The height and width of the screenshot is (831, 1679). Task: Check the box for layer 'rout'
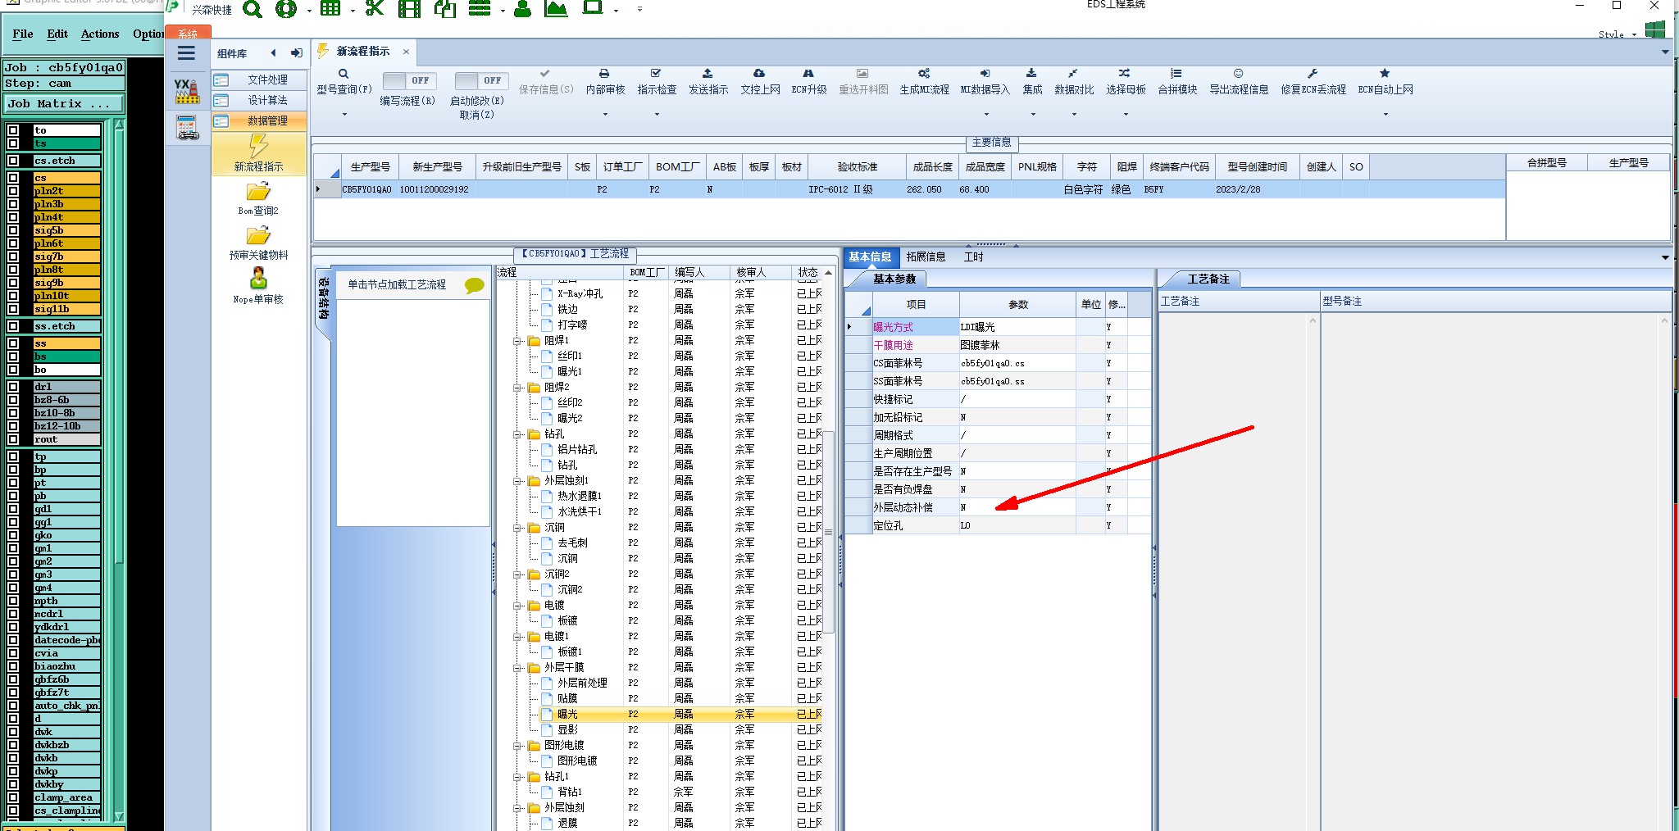[x=13, y=439]
